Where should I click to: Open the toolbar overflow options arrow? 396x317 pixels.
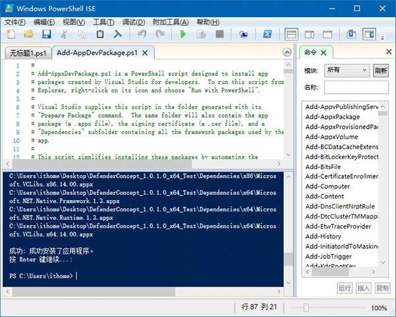coord(383,38)
